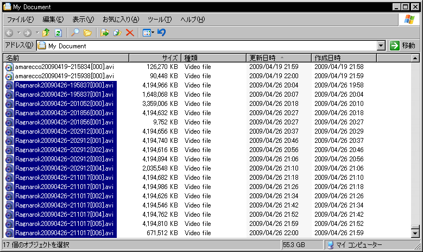Select file Ragnarok20090426-211017[006].avi

point(65,233)
